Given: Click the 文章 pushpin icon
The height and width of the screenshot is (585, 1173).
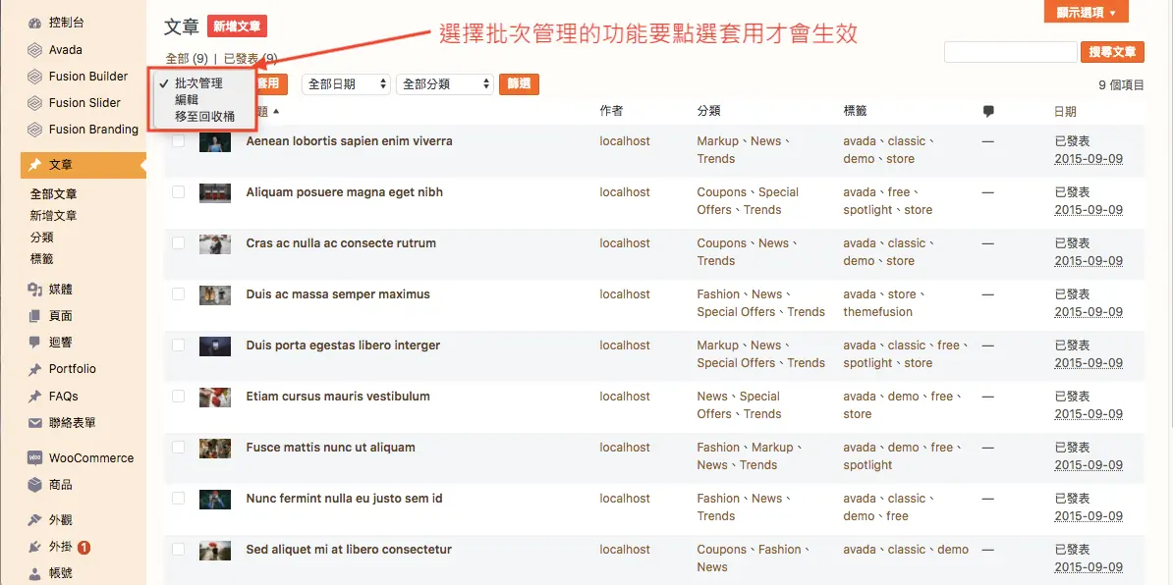Looking at the screenshot, I should pyautogui.click(x=34, y=165).
